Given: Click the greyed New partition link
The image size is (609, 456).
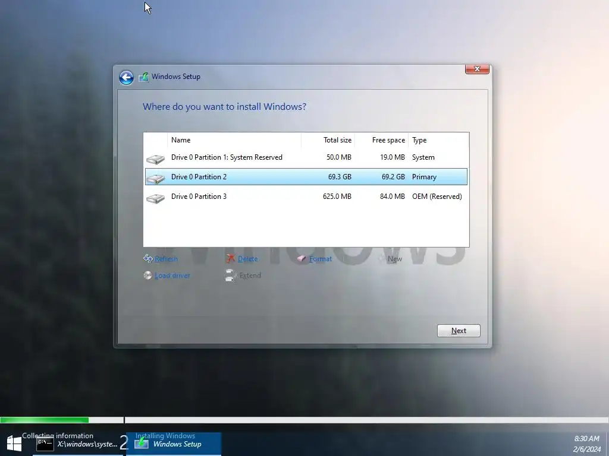Looking at the screenshot, I should [x=395, y=259].
